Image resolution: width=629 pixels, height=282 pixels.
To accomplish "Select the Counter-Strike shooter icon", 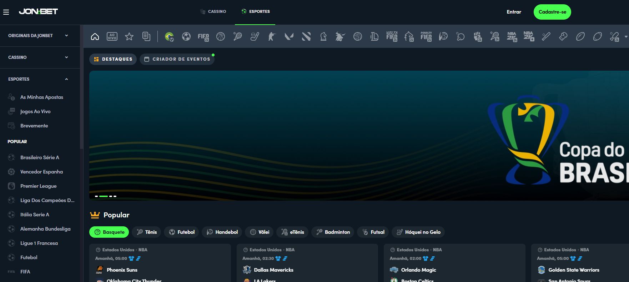I will [272, 36].
